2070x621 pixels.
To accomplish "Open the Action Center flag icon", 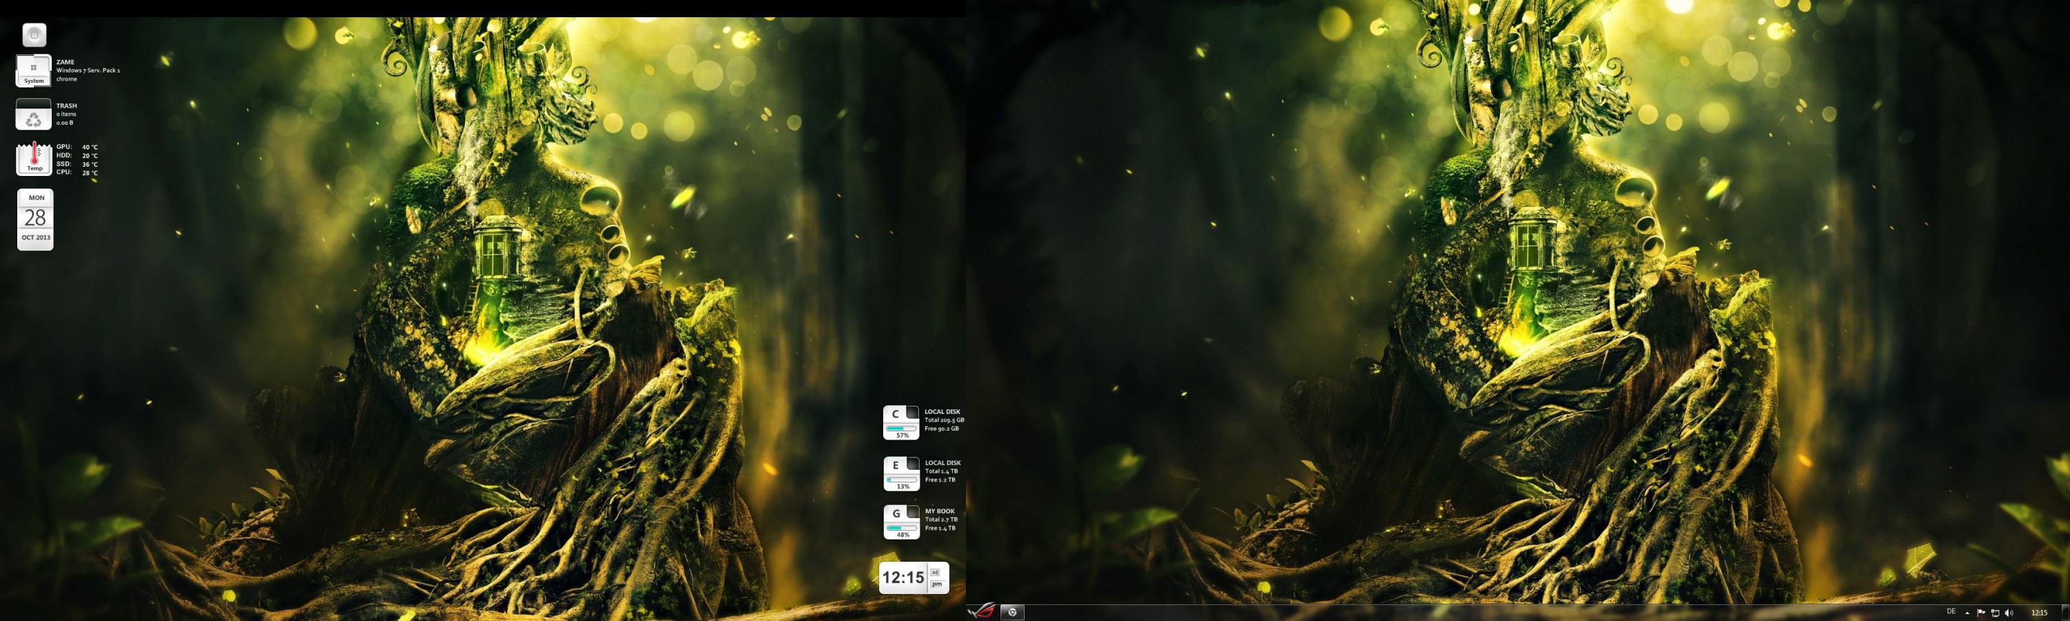I will pos(1981,613).
